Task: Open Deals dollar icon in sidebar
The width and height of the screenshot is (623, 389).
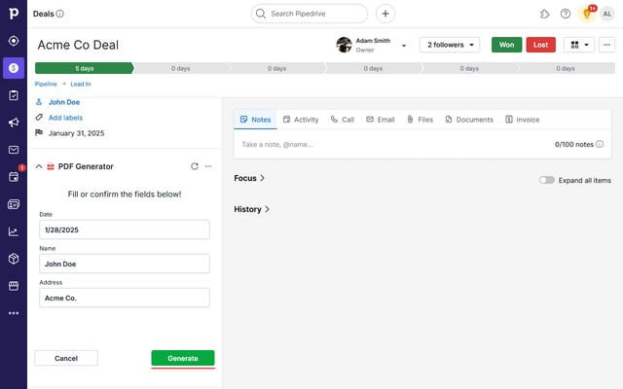Action: click(x=14, y=68)
